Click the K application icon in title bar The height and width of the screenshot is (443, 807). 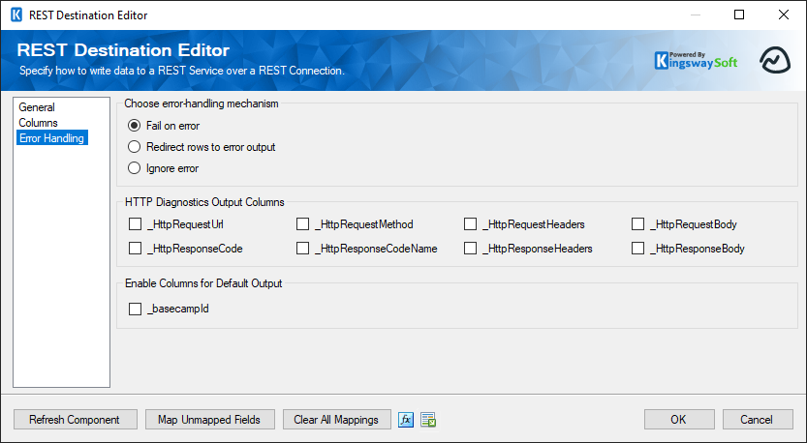point(16,15)
